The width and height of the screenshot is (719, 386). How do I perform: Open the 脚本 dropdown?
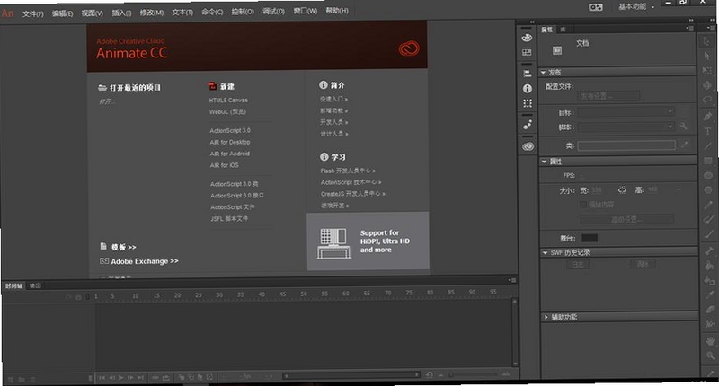[x=626, y=127]
